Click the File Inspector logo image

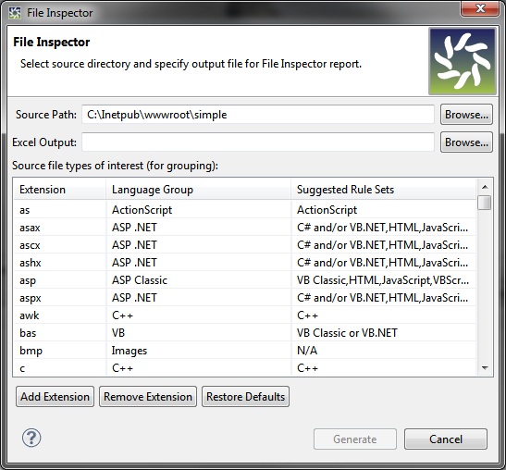point(463,61)
